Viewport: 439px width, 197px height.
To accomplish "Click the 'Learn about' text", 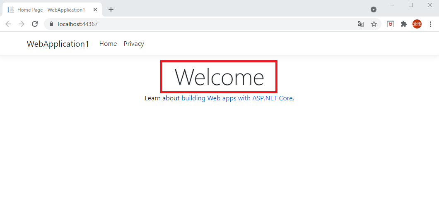I will point(162,98).
